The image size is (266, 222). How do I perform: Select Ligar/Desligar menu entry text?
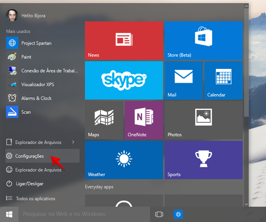pyautogui.click(x=30, y=184)
